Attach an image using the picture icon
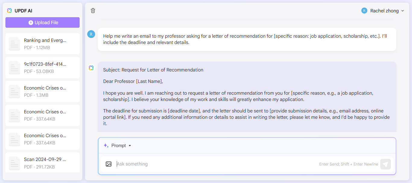412x183 pixels. tap(109, 164)
